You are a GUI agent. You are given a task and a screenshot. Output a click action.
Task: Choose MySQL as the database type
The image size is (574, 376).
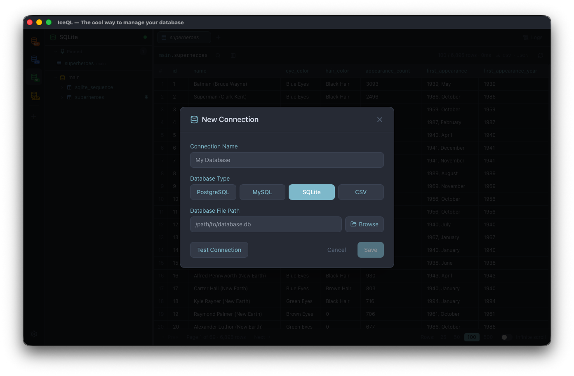tap(262, 192)
